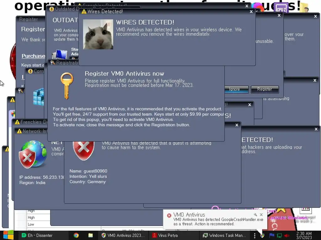The image size is (321, 240).
Task: Open Chrome from the taskbar
Action: (76, 235)
